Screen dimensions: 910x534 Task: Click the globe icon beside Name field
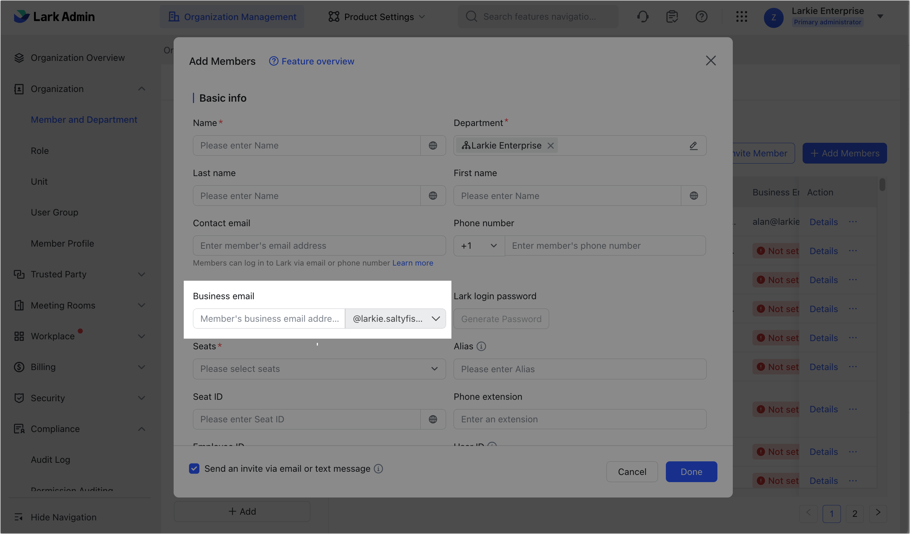pos(432,146)
